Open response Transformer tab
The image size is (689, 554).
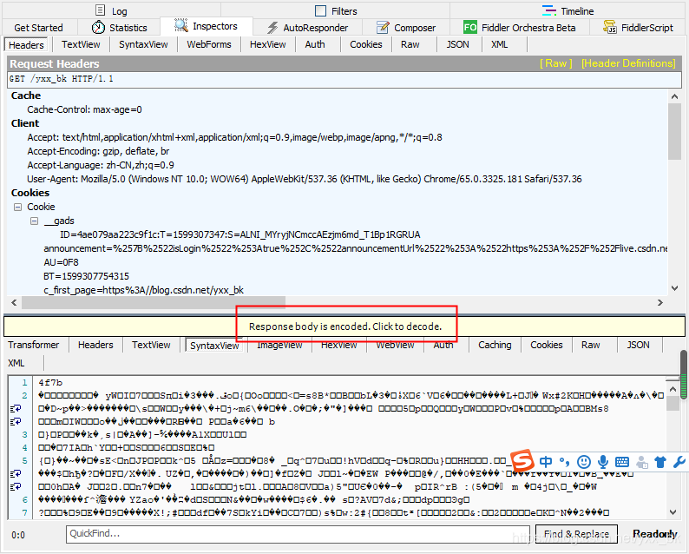tap(33, 345)
